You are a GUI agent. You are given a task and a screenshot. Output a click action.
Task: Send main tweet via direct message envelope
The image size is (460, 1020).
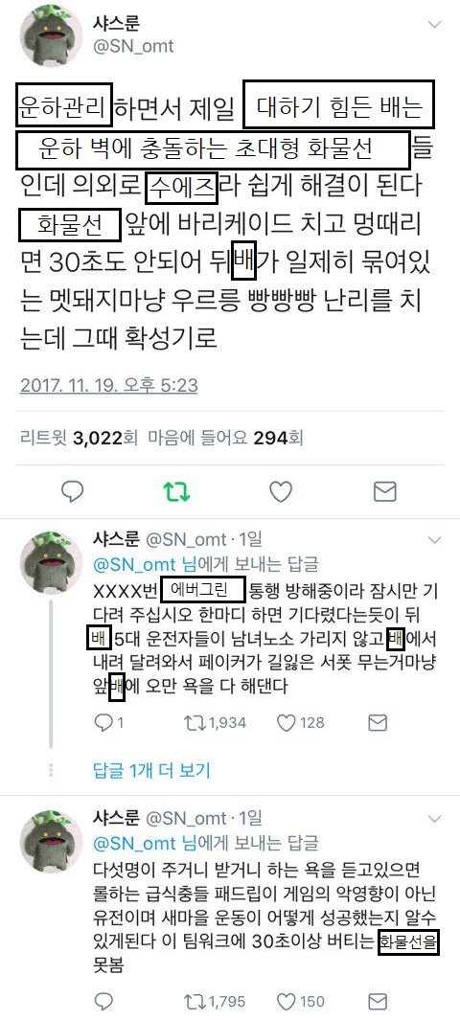pos(385,491)
